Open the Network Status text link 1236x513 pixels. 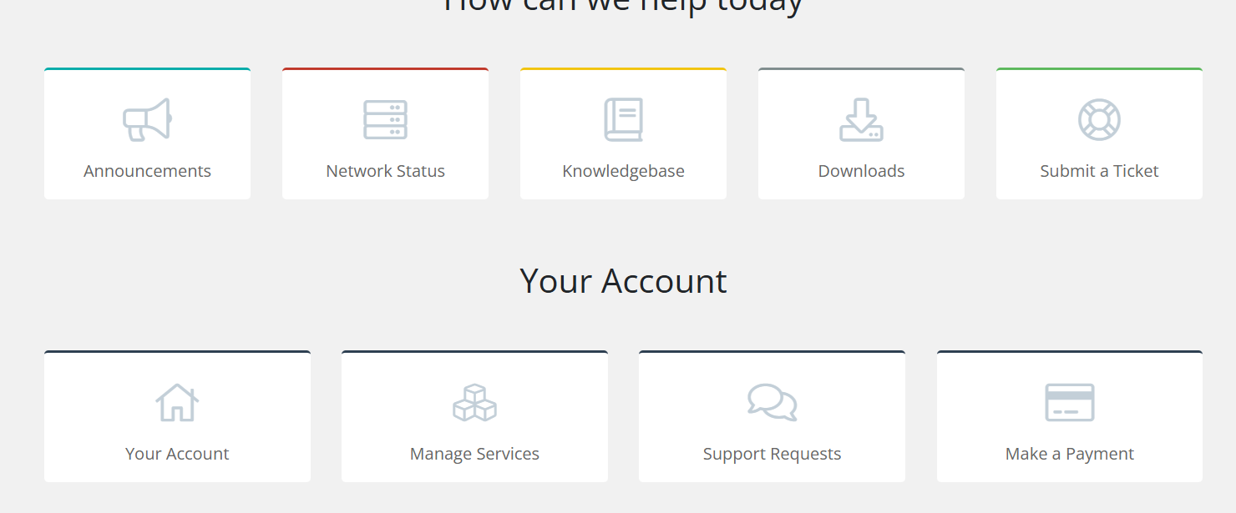coord(385,171)
